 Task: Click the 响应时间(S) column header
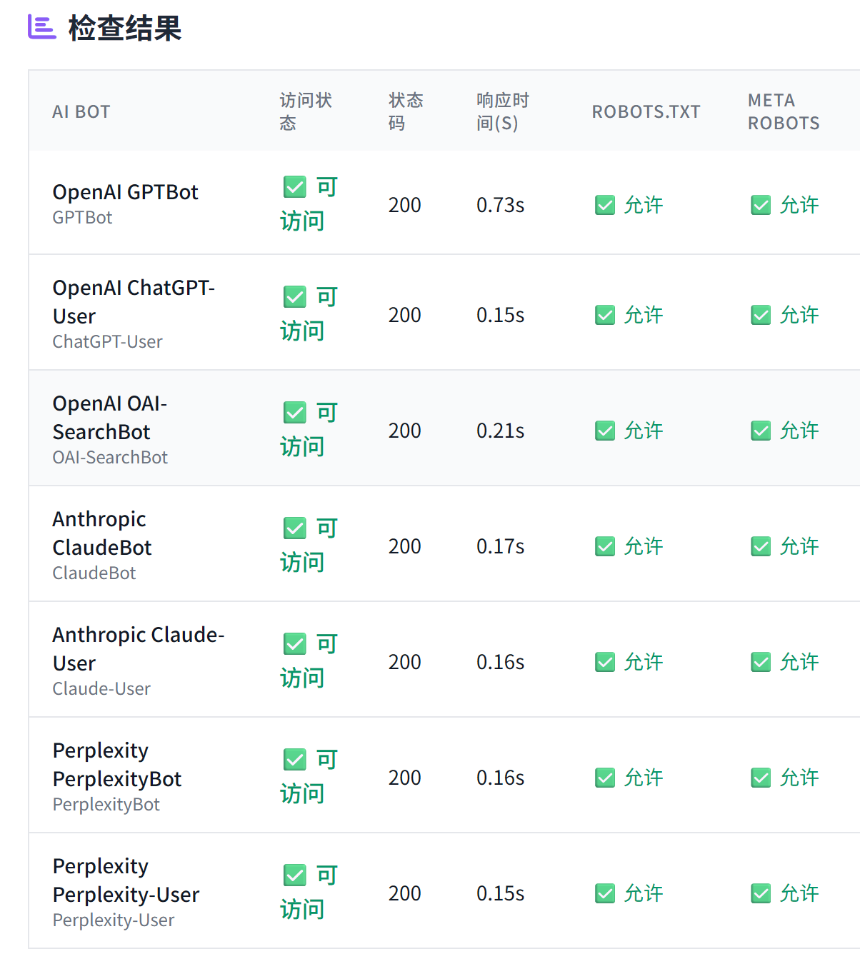click(503, 112)
